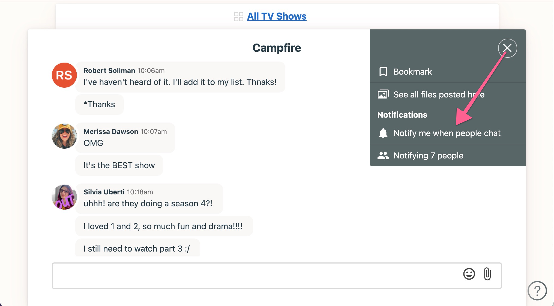Close the Campfire options menu
Viewport: 554px width, 306px height.
(507, 48)
